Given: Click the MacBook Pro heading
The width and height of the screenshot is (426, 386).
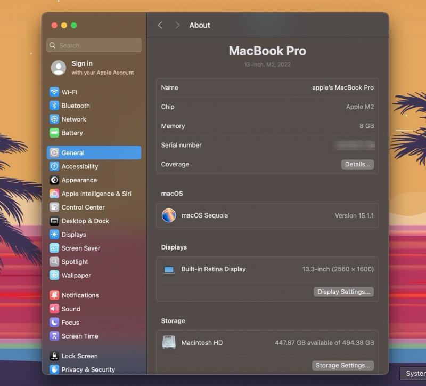Looking at the screenshot, I should tap(267, 51).
